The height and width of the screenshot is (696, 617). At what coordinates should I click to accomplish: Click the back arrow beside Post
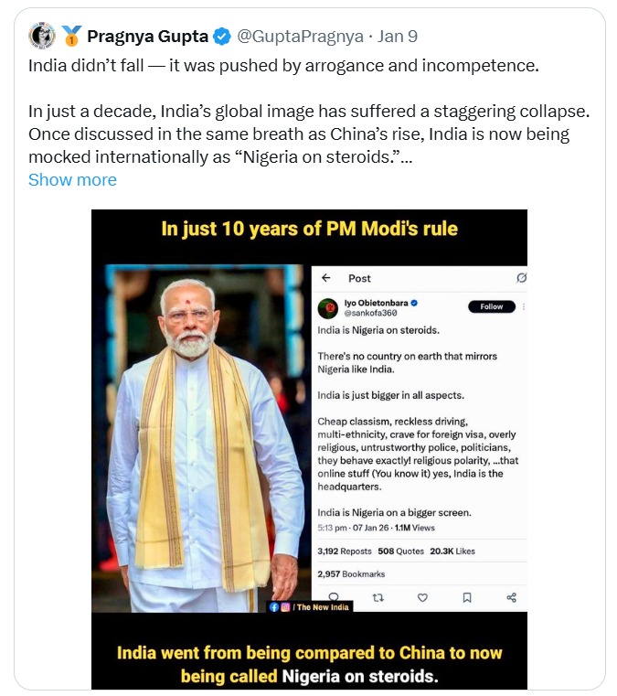pyautogui.click(x=325, y=278)
